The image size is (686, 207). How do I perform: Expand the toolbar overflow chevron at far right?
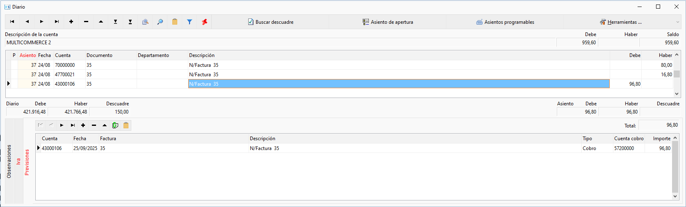[x=678, y=22]
